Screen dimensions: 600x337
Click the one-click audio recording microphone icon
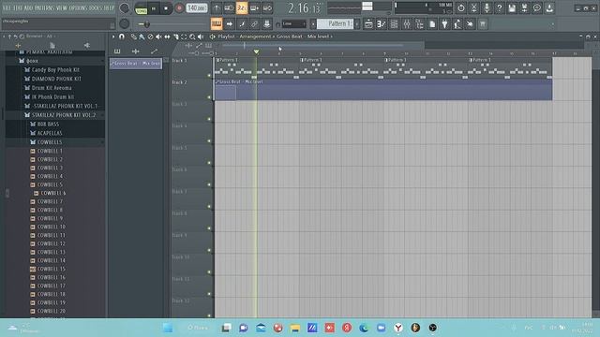(x=487, y=7)
